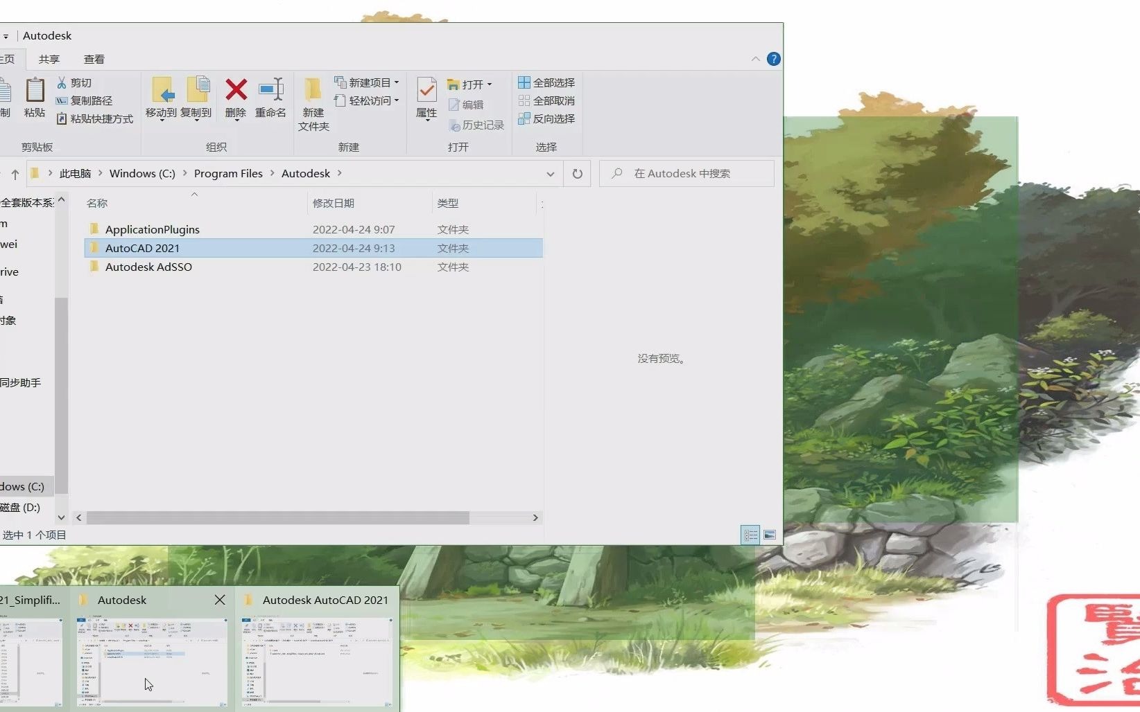The width and height of the screenshot is (1140, 712).
Task: Click the Paste (粘贴) clipboard icon
Action: point(35,91)
